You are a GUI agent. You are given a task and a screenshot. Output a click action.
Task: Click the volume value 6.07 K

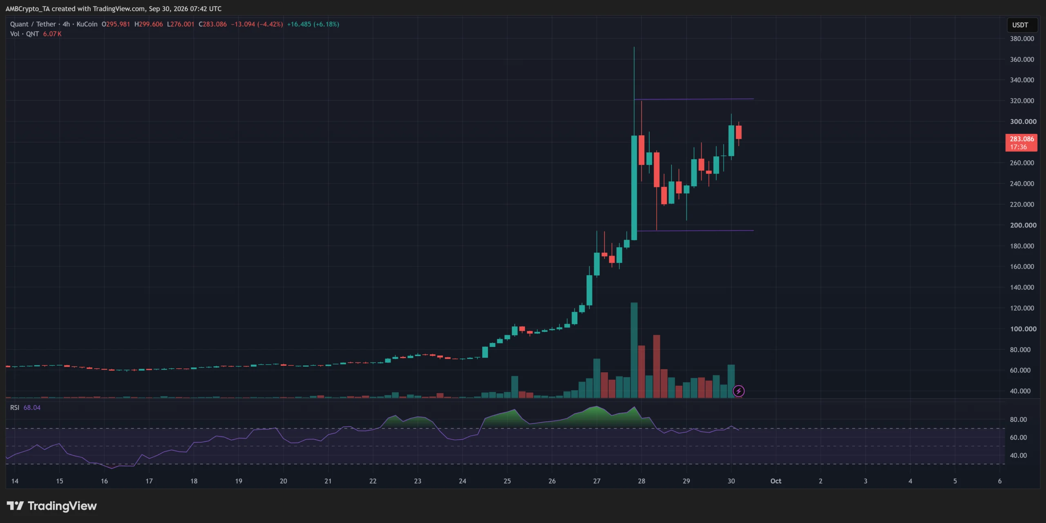pyautogui.click(x=52, y=34)
